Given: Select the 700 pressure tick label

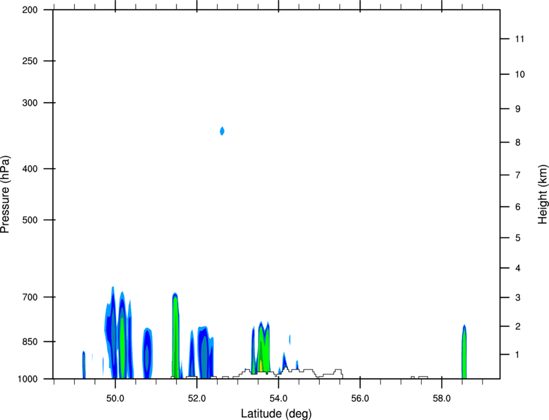Looking at the screenshot, I should [30, 297].
